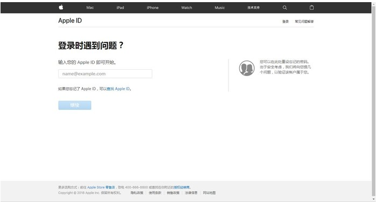This screenshot has height=202, width=378.
Task: Open 销售政策 in the footer
Action: [173, 193]
